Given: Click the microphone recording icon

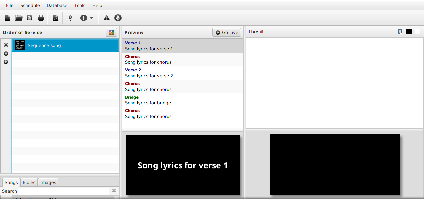Looking at the screenshot, I should tap(118, 18).
